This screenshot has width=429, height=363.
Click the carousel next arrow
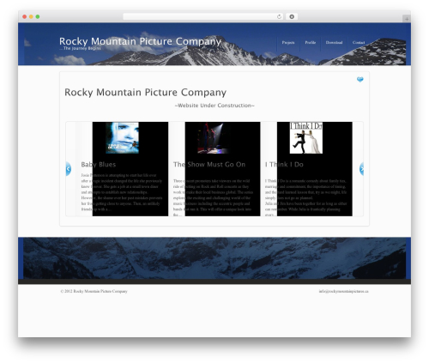361,169
